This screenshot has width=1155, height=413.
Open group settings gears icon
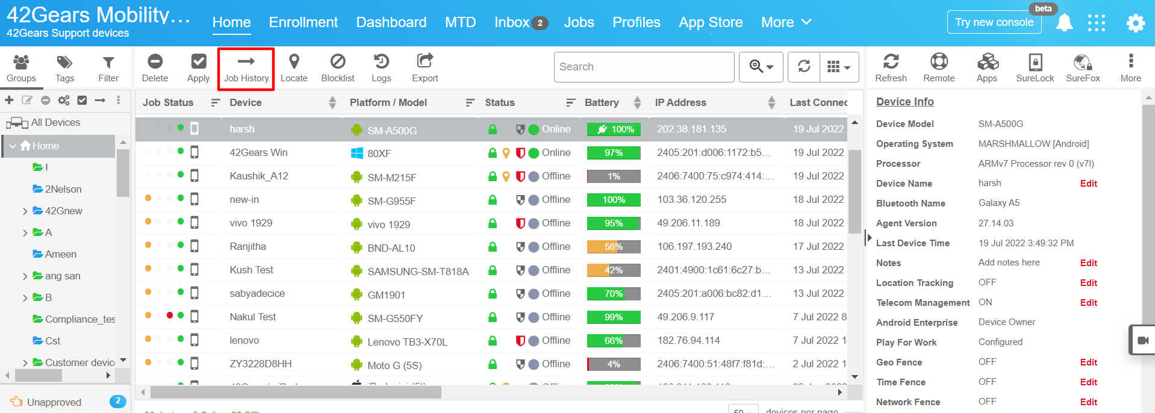64,100
